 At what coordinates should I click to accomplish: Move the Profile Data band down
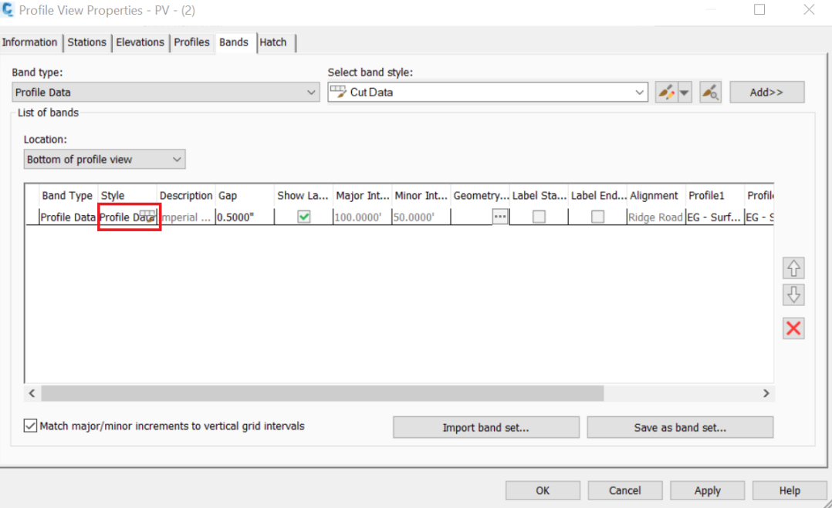point(793,294)
